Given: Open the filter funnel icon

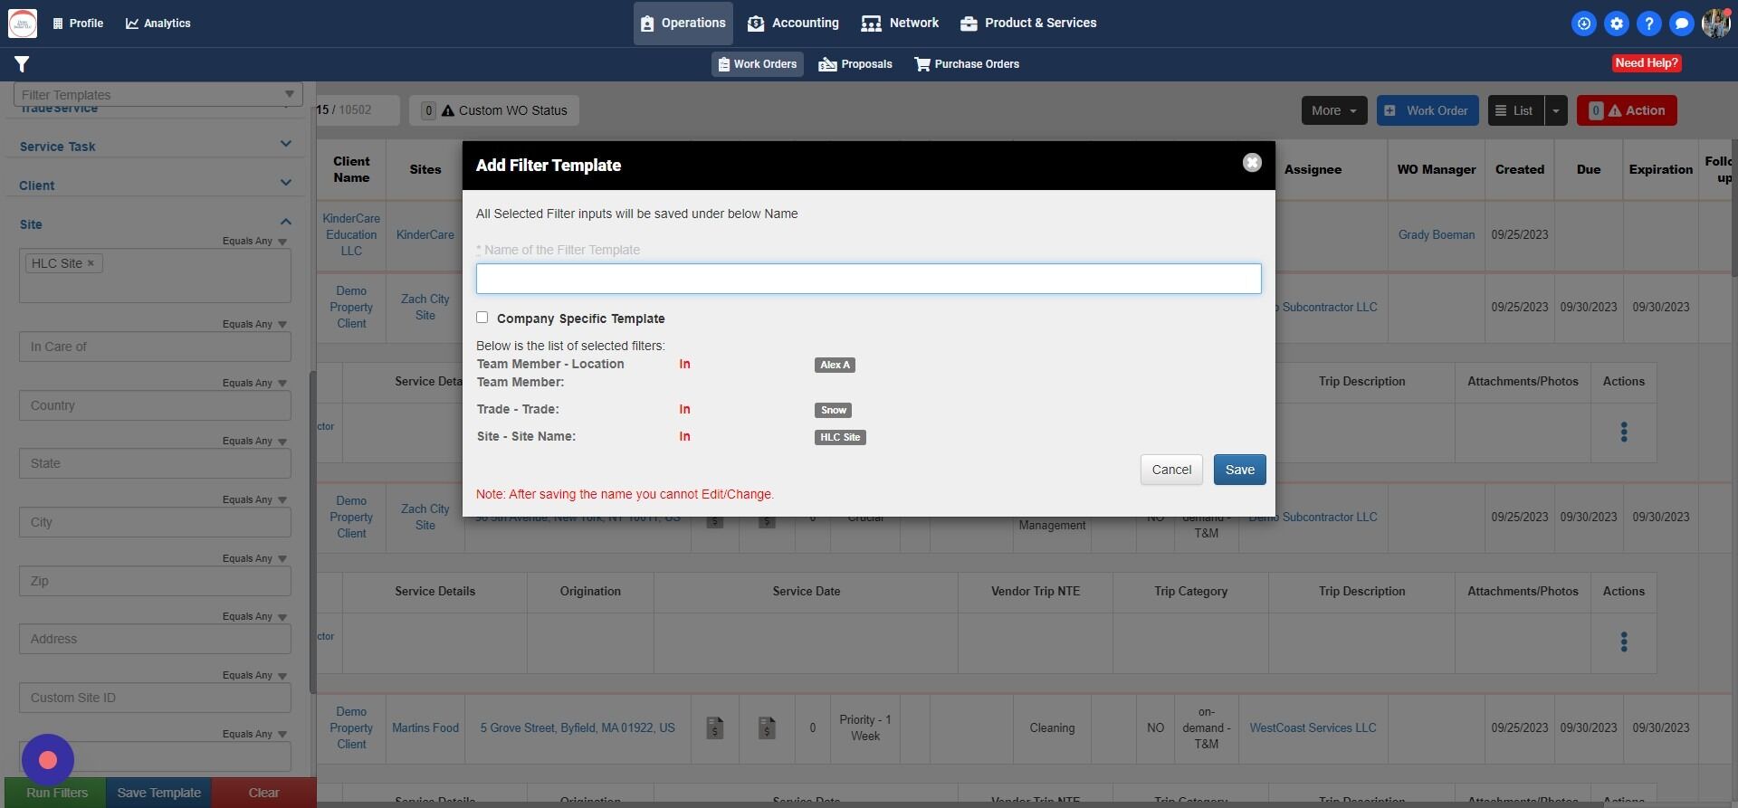Looking at the screenshot, I should tap(22, 64).
